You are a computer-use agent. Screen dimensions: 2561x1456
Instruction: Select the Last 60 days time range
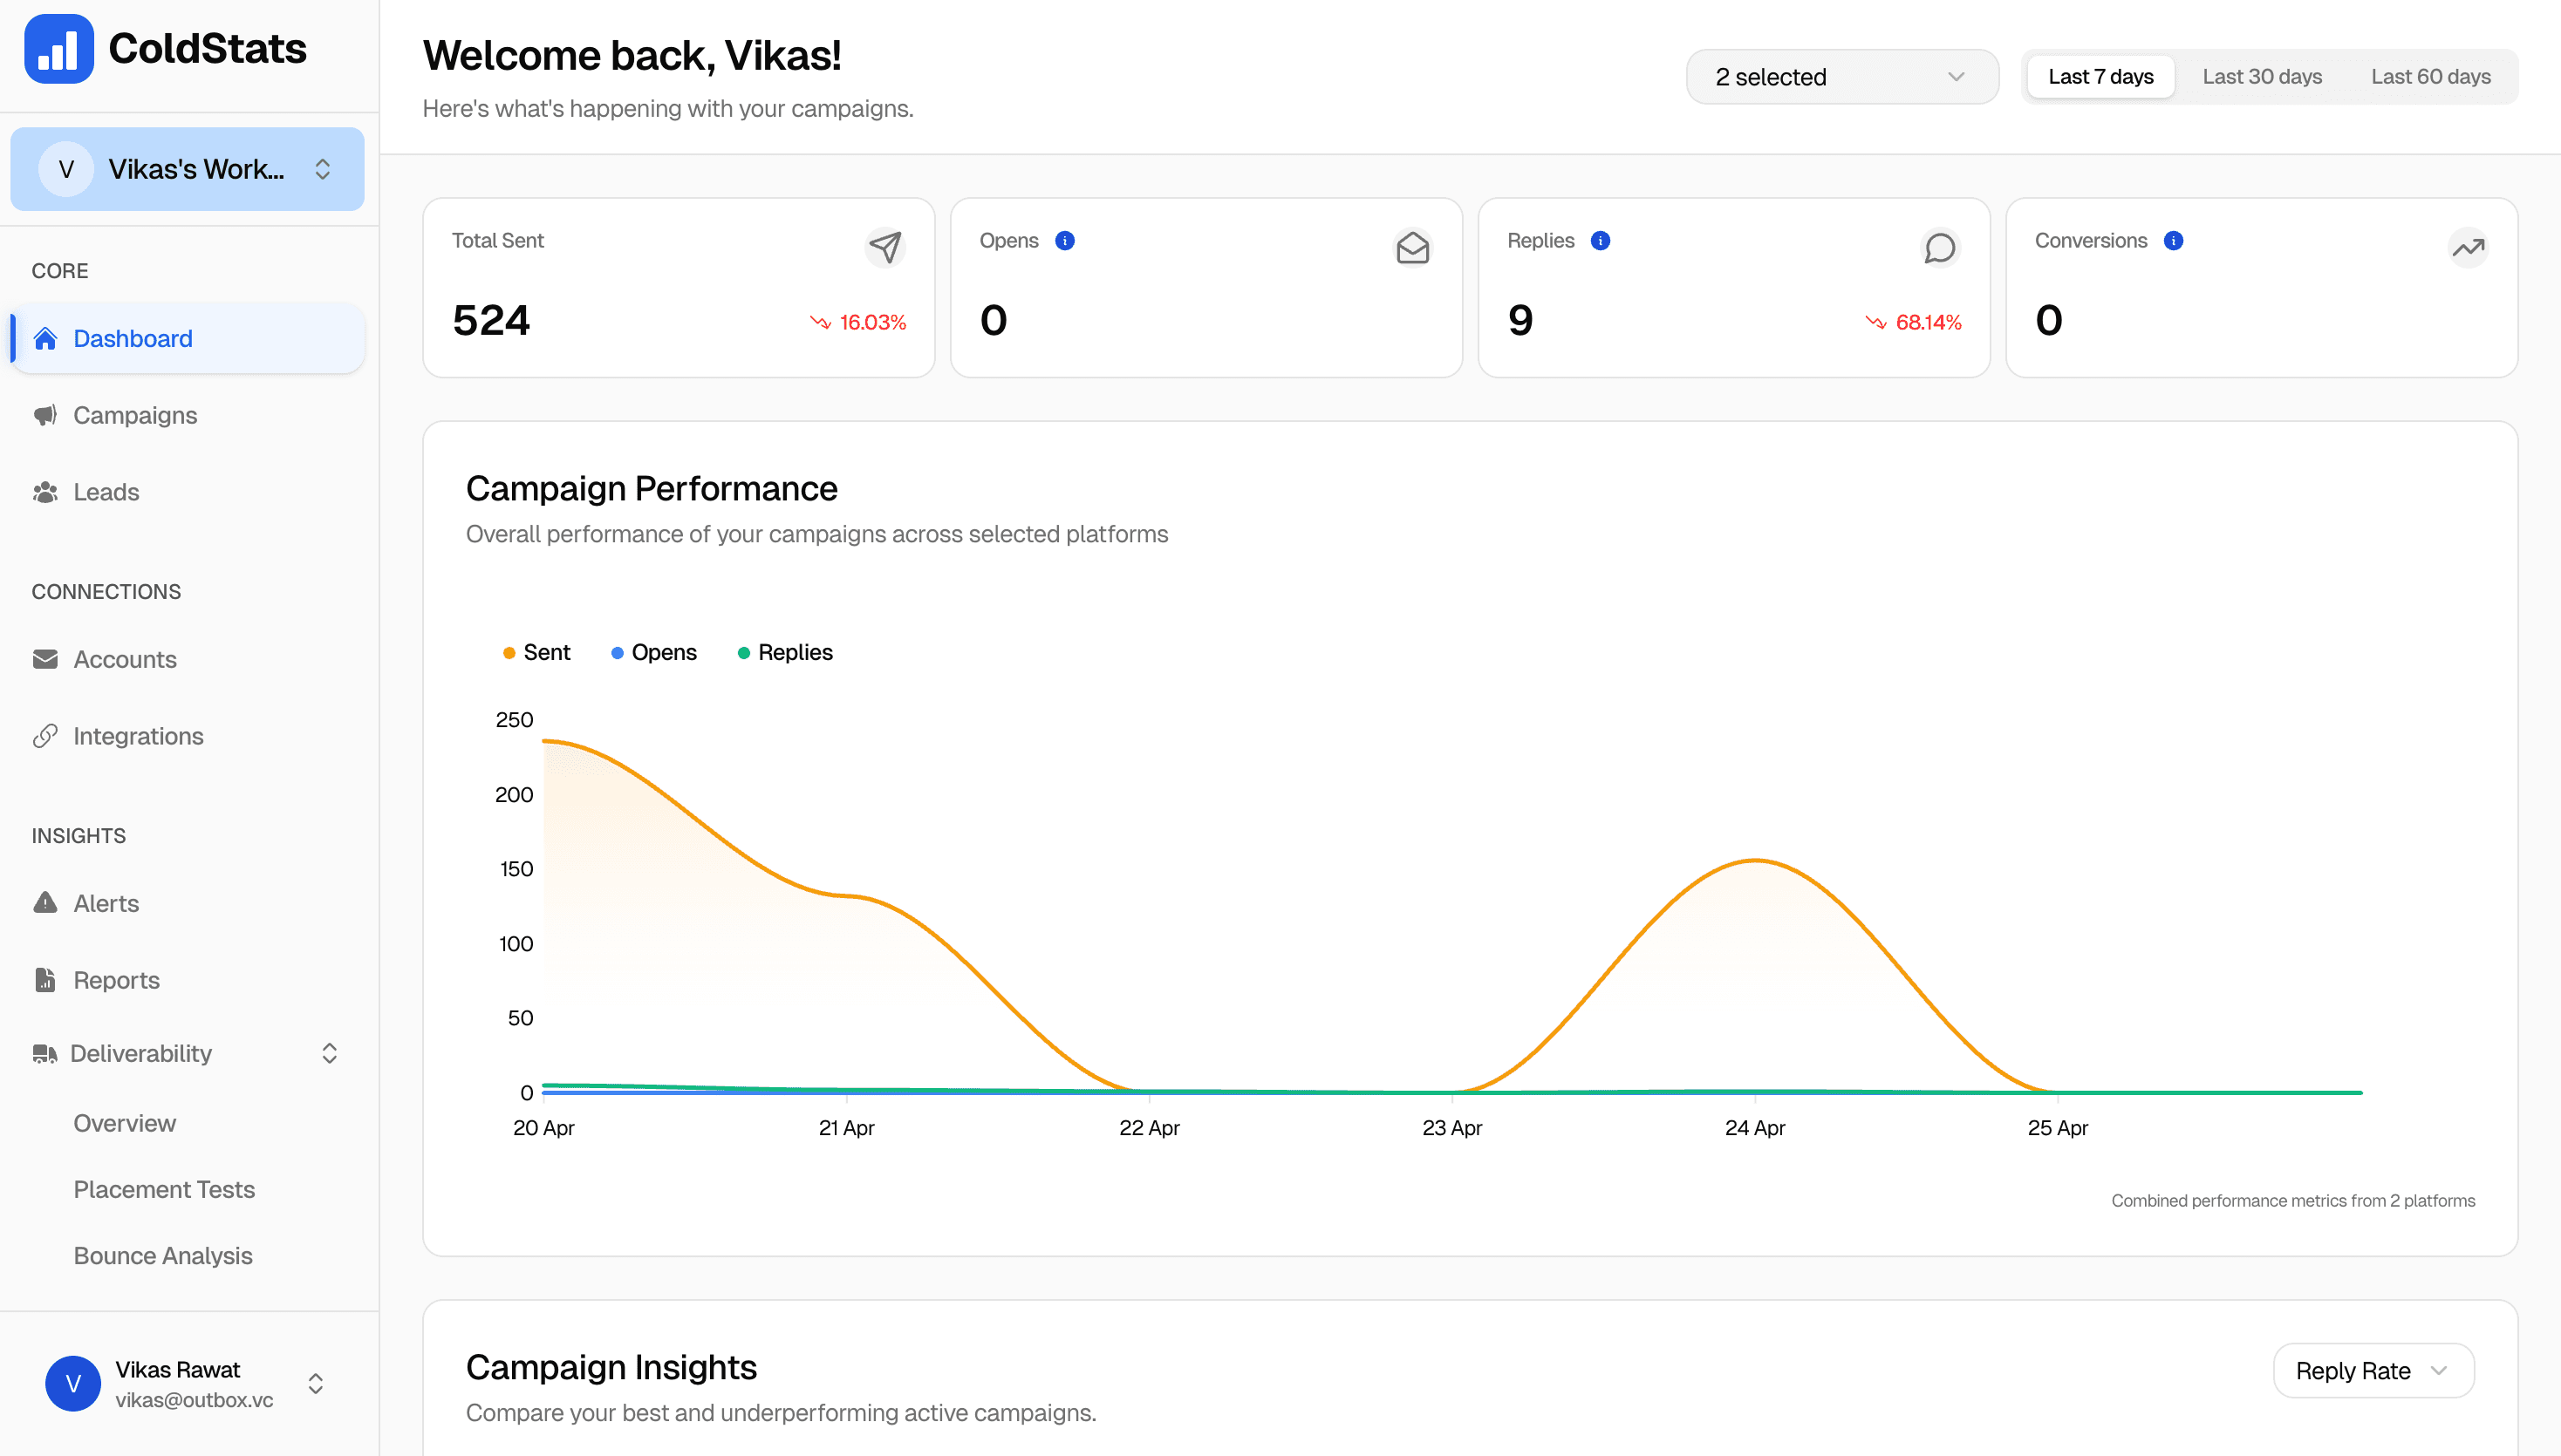tap(2432, 76)
